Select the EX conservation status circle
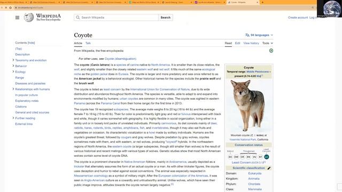 230,157
